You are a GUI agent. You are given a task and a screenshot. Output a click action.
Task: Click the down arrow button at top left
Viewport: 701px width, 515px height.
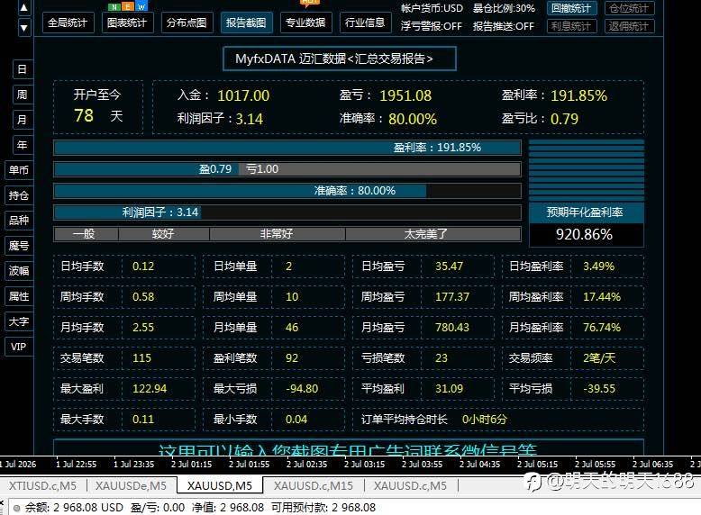[24, 28]
